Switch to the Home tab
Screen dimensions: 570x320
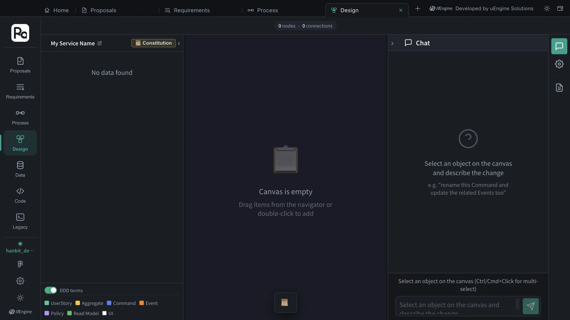[57, 10]
